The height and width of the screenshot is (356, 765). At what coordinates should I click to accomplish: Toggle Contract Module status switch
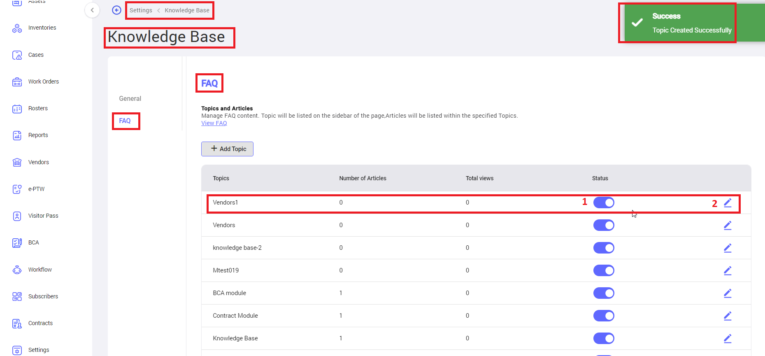(604, 316)
